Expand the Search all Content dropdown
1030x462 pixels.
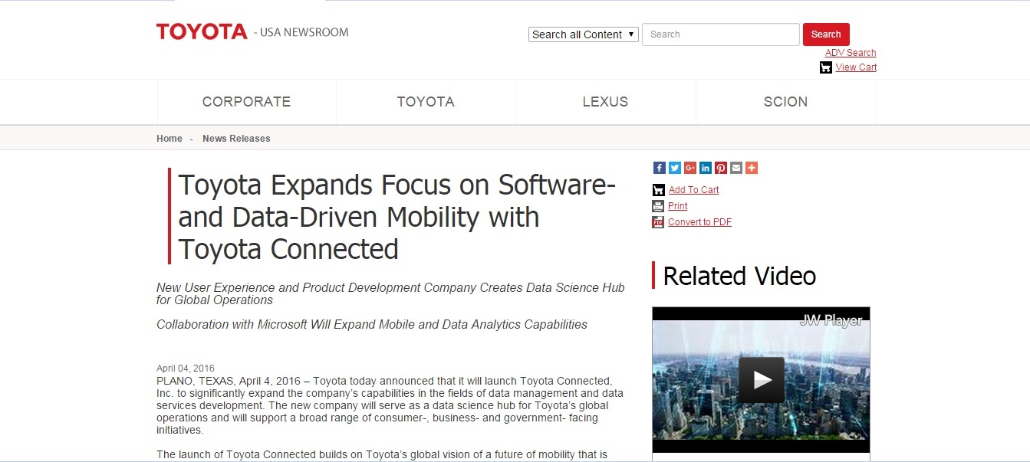(583, 34)
